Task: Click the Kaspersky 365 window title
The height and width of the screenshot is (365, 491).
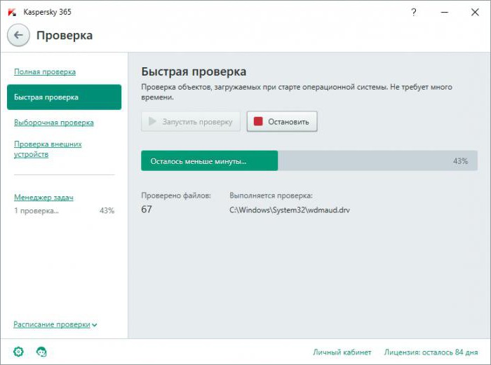Action: pyautogui.click(x=47, y=12)
